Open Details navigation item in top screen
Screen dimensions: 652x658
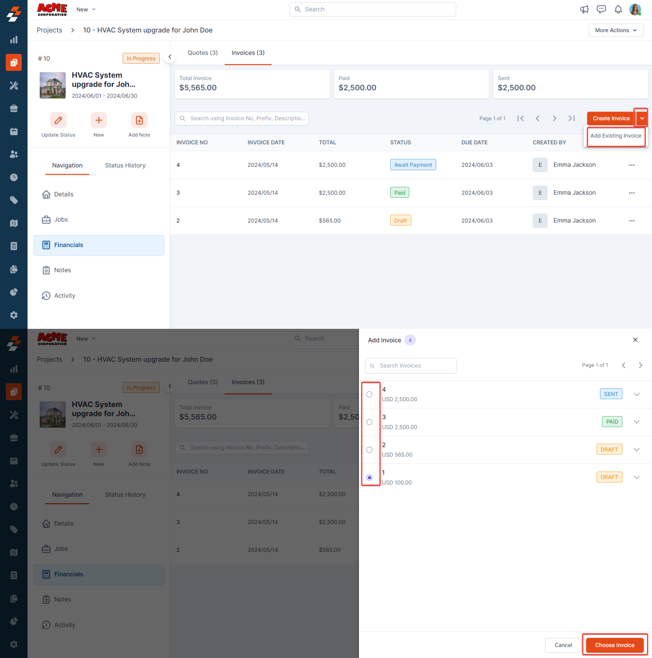(x=99, y=194)
